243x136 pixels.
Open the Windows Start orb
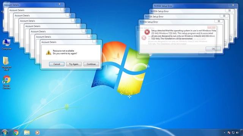pos(5,133)
